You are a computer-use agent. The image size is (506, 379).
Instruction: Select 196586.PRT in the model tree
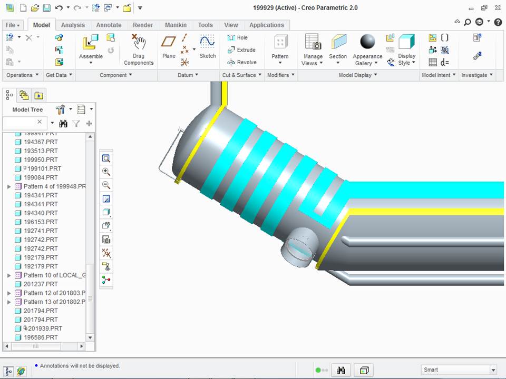[41, 337]
